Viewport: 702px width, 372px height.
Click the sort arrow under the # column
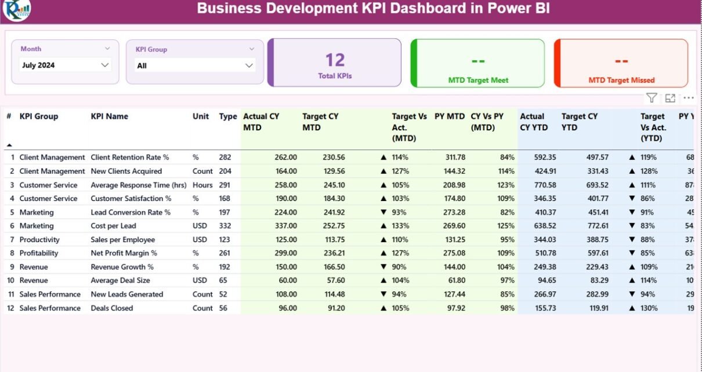(x=9, y=144)
